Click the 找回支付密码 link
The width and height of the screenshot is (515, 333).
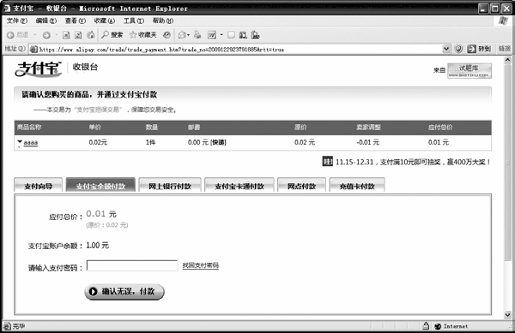pyautogui.click(x=200, y=265)
